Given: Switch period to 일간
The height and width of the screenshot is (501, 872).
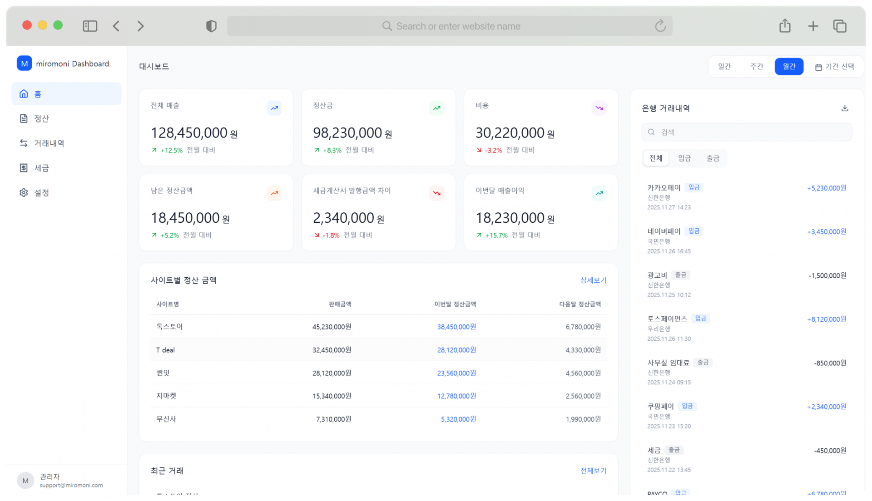Looking at the screenshot, I should point(724,67).
